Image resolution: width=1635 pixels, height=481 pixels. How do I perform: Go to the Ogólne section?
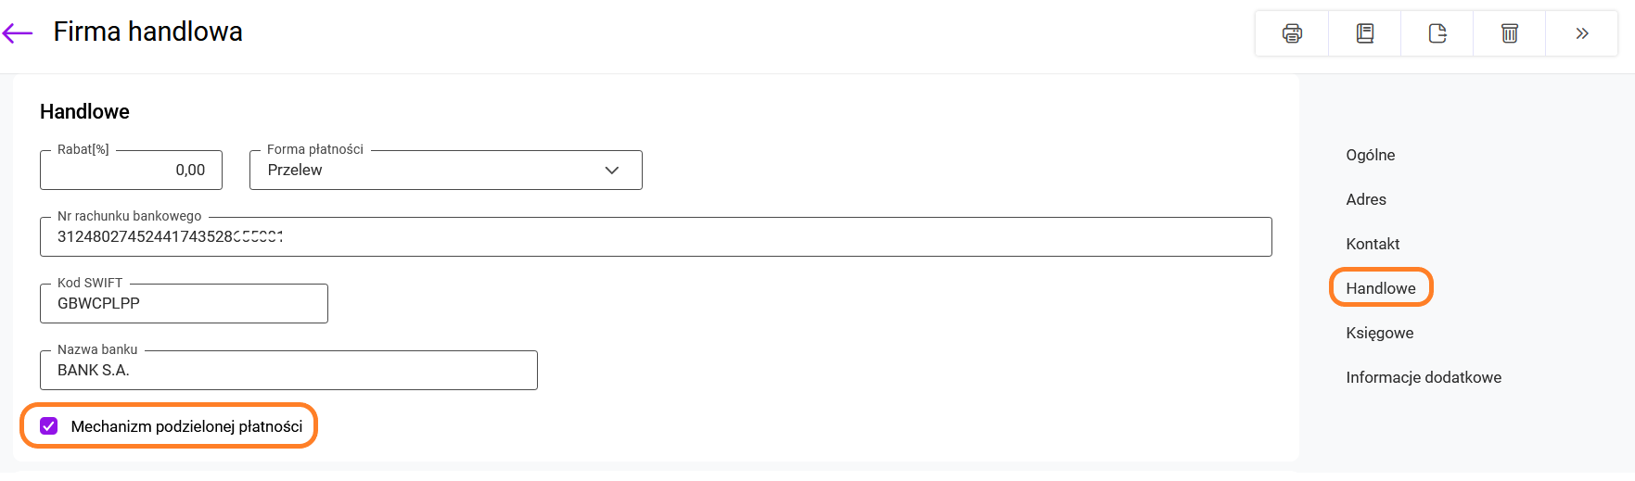tap(1370, 155)
